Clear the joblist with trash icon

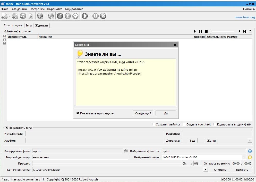click(x=31, y=16)
